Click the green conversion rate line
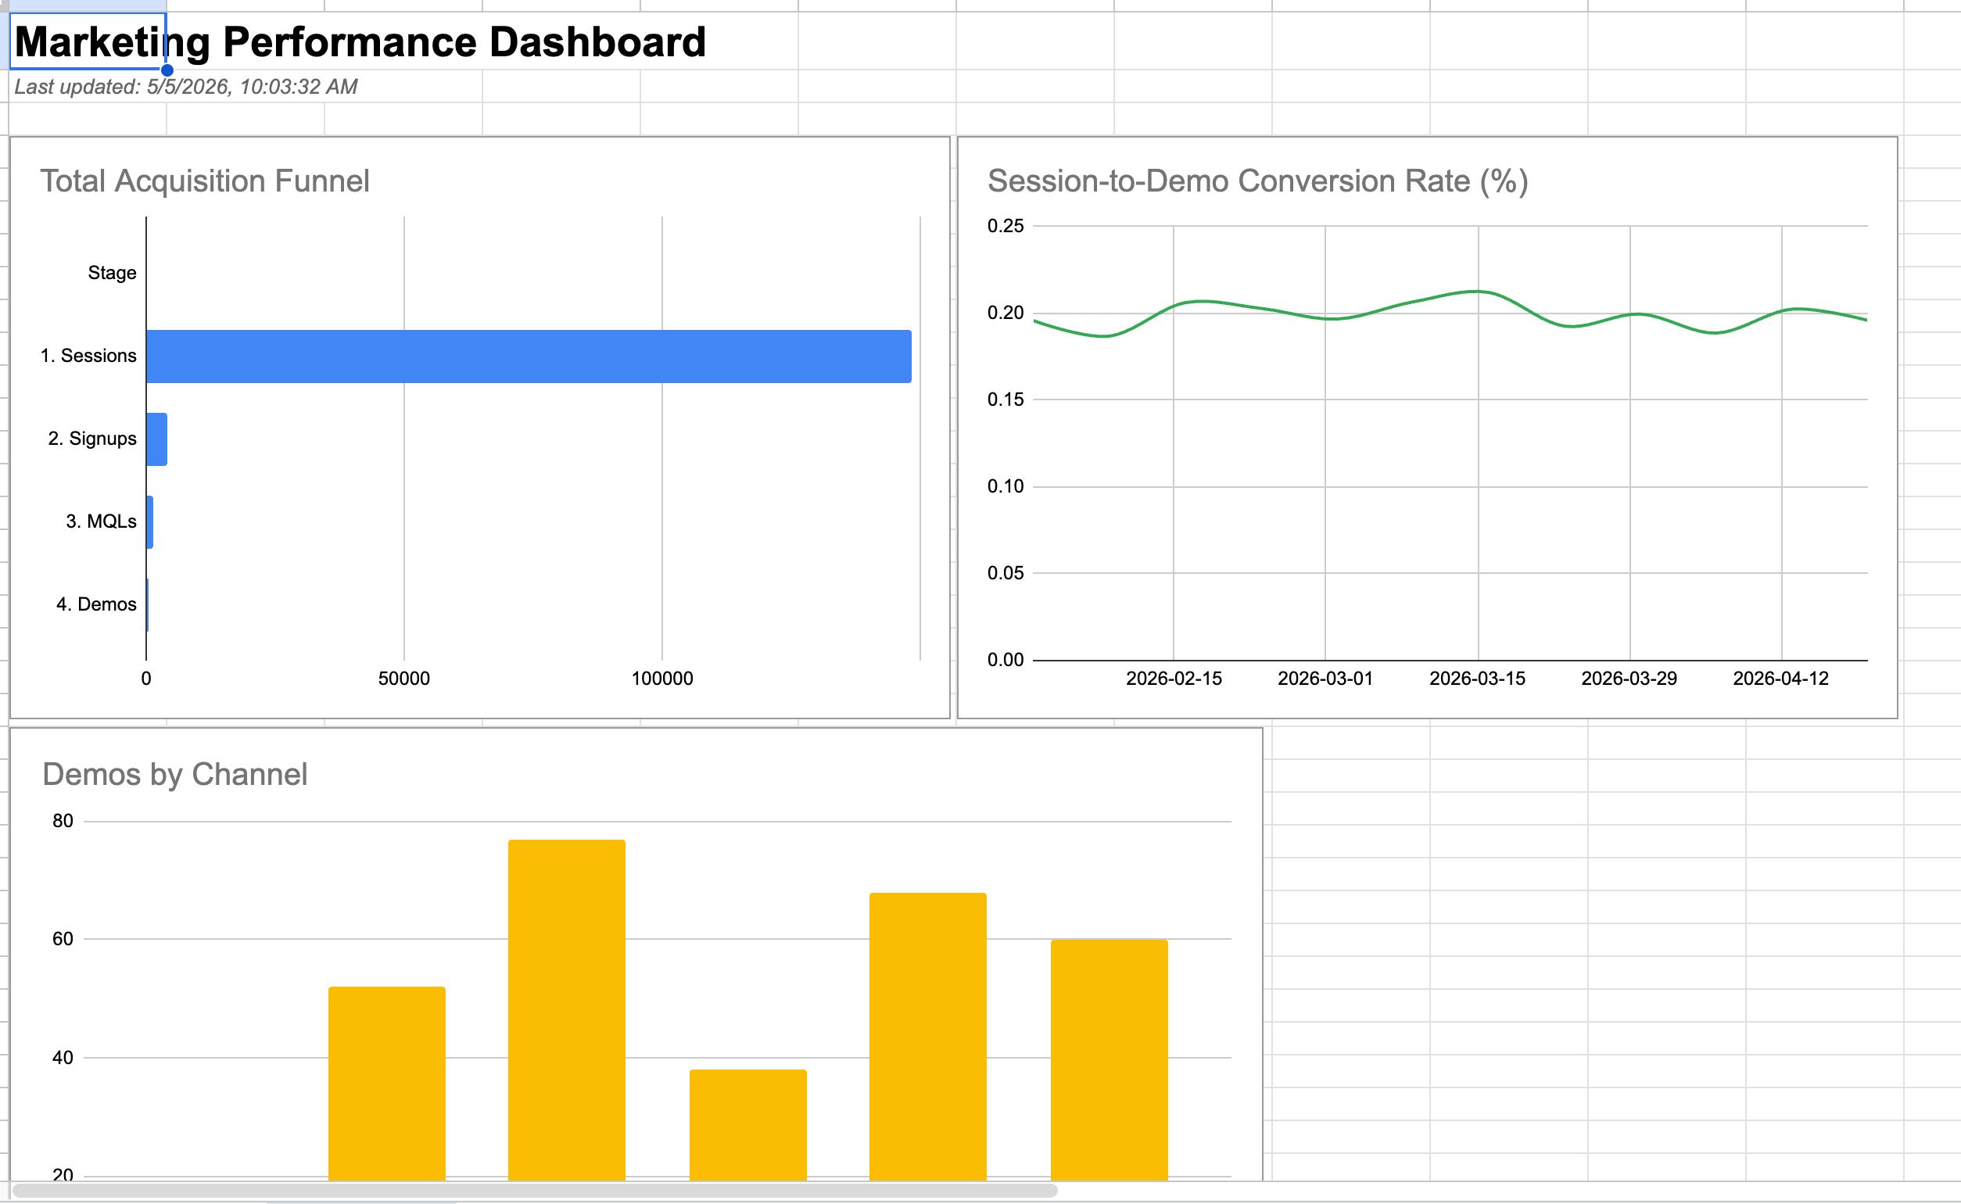This screenshot has height=1204, width=1961. pyautogui.click(x=1477, y=292)
